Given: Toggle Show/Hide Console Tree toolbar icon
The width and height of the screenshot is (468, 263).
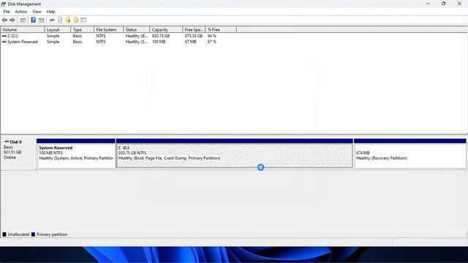Looking at the screenshot, I should point(23,20).
